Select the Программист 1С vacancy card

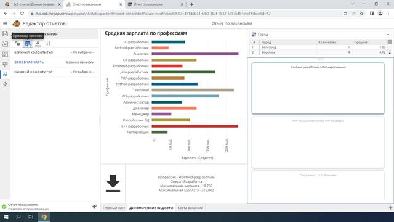pos(318,185)
